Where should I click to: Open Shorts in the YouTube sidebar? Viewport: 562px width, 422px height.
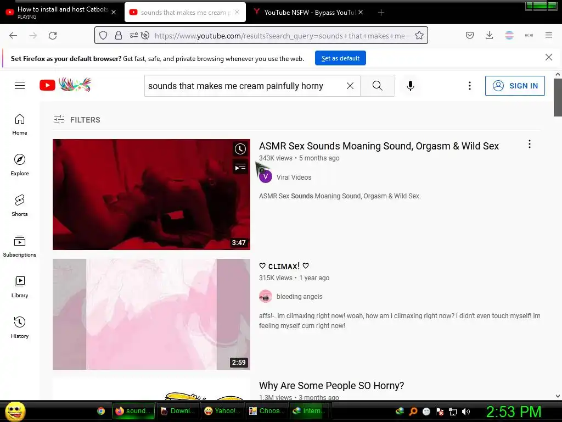point(20,206)
